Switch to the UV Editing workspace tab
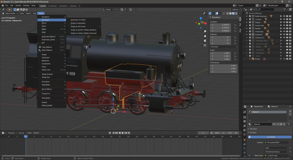This screenshot has width=293, height=160. (53, 6)
